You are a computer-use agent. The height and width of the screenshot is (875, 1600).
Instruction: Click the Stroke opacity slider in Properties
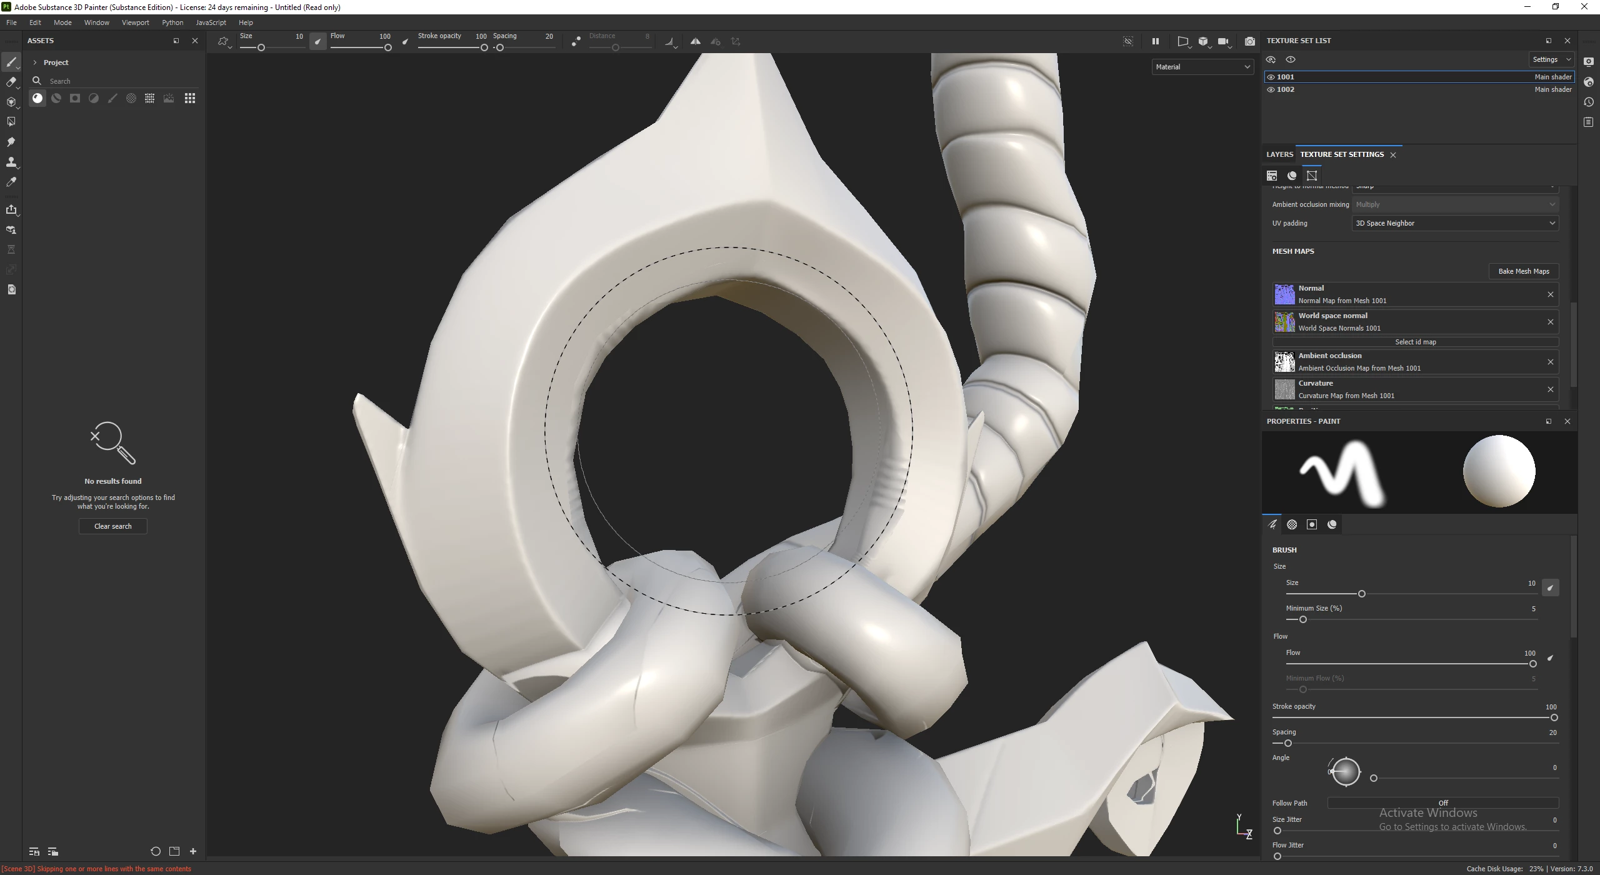(1412, 717)
